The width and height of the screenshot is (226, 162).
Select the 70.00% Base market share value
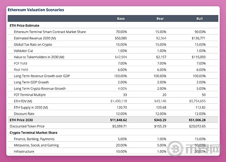pyautogui.click(x=121, y=32)
